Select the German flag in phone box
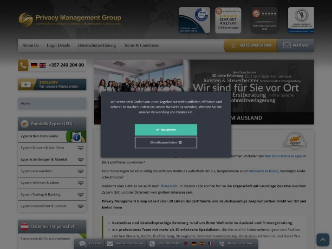332x249 pixels. coord(34,66)
